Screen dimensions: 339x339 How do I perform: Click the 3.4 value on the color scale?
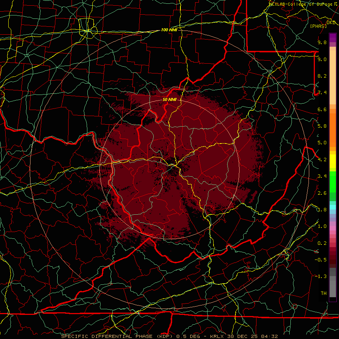[x=322, y=176]
